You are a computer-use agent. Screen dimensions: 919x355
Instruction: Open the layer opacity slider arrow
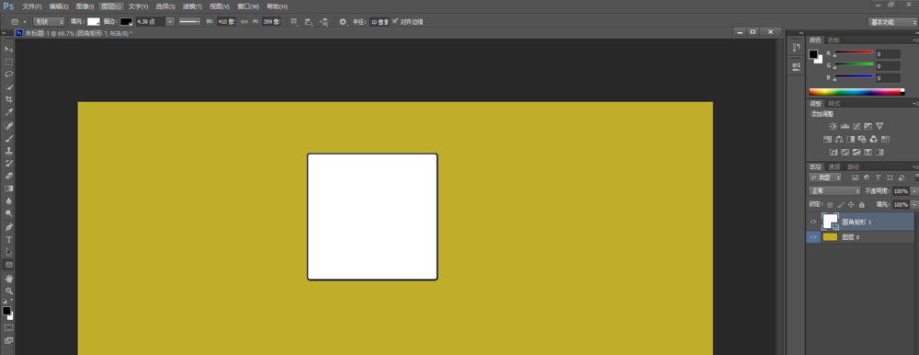click(913, 191)
